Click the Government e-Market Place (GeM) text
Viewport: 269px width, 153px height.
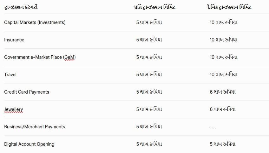[x=40, y=57]
